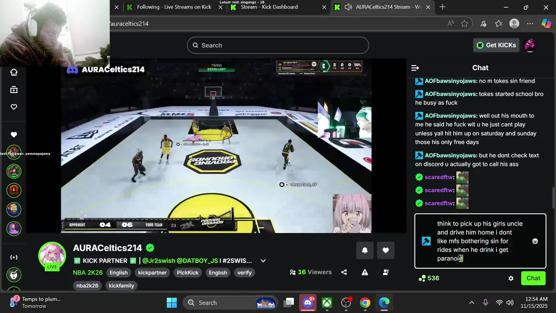Close the Kick Dashboard tab
The image size is (556, 313).
[x=324, y=7]
